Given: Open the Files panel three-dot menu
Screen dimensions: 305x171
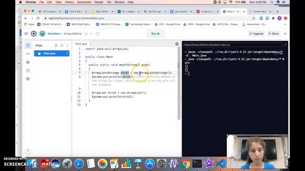Looking at the screenshot, I should [x=67, y=46].
